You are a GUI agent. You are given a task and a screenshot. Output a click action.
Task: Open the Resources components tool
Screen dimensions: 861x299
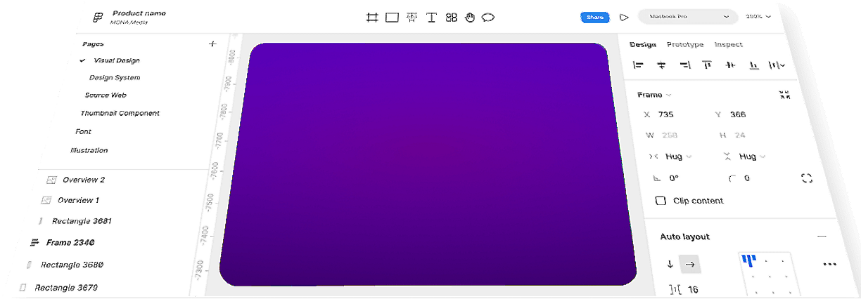click(x=451, y=18)
